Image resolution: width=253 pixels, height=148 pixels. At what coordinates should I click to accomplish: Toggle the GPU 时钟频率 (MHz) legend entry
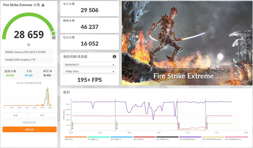point(236,138)
